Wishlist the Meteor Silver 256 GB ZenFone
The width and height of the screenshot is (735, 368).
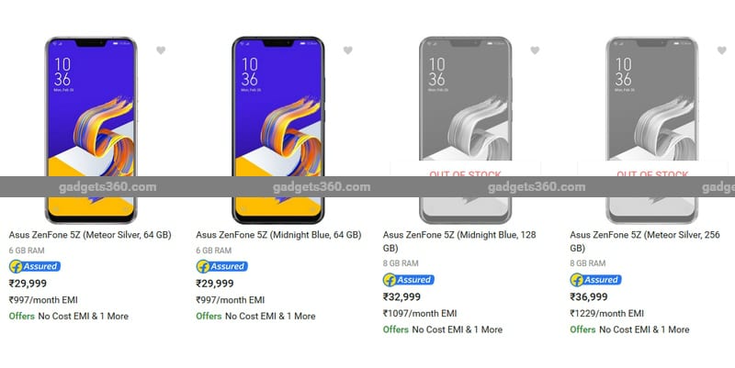(722, 50)
